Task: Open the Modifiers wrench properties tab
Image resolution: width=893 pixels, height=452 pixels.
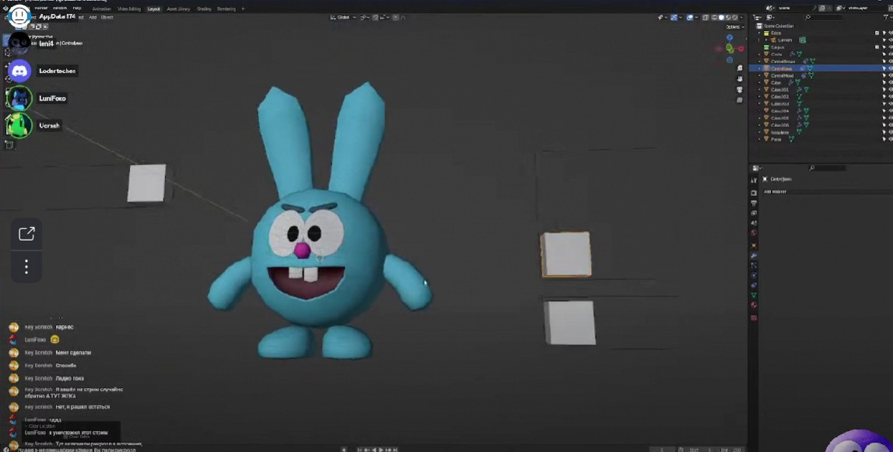Action: pos(754,255)
